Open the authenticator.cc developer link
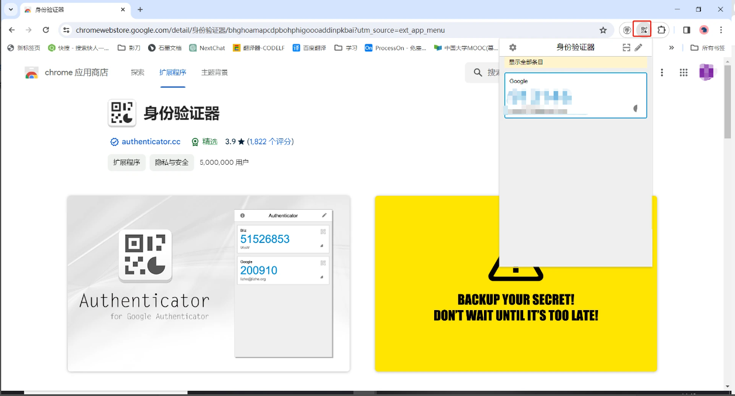The height and width of the screenshot is (396, 735). coord(151,142)
